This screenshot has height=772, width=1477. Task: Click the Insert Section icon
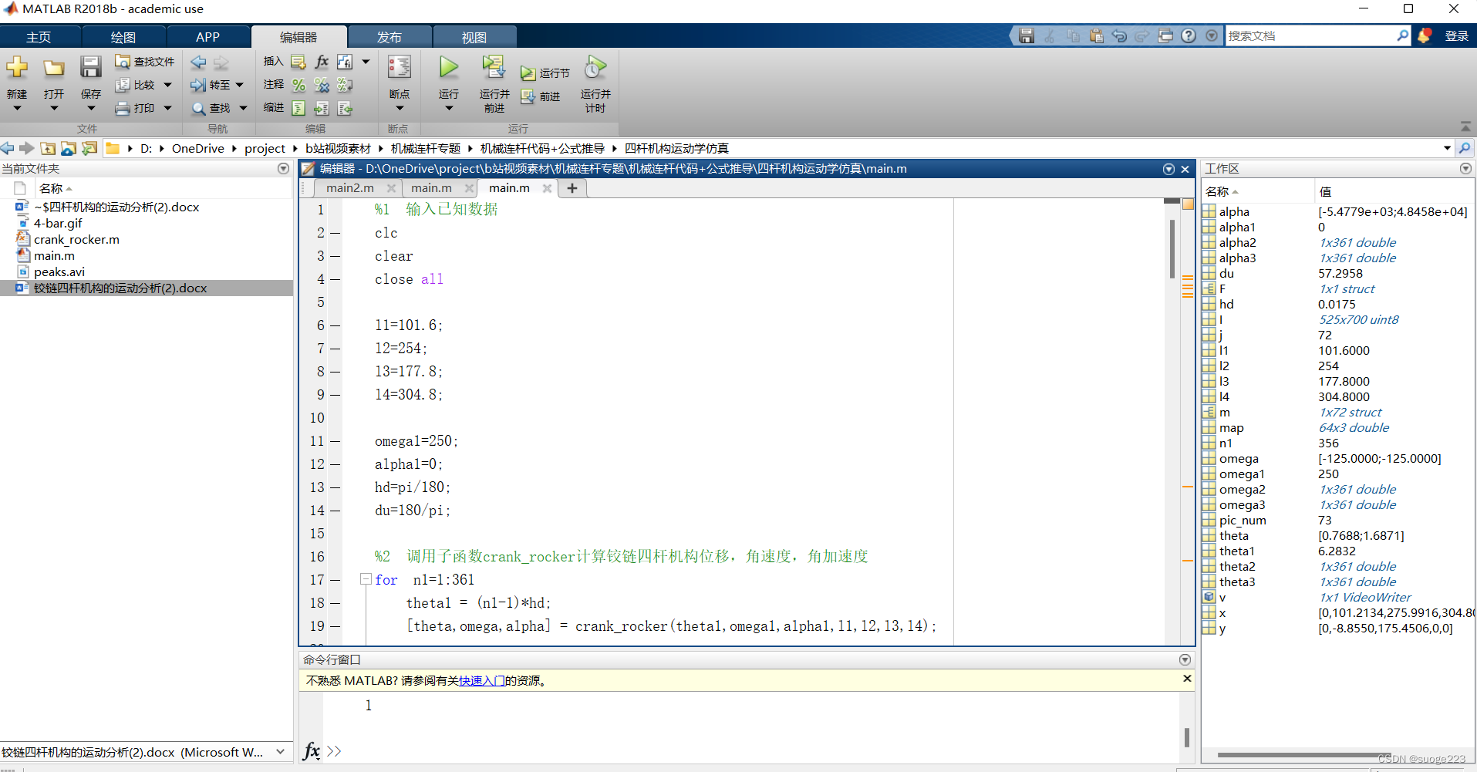pyautogui.click(x=298, y=62)
